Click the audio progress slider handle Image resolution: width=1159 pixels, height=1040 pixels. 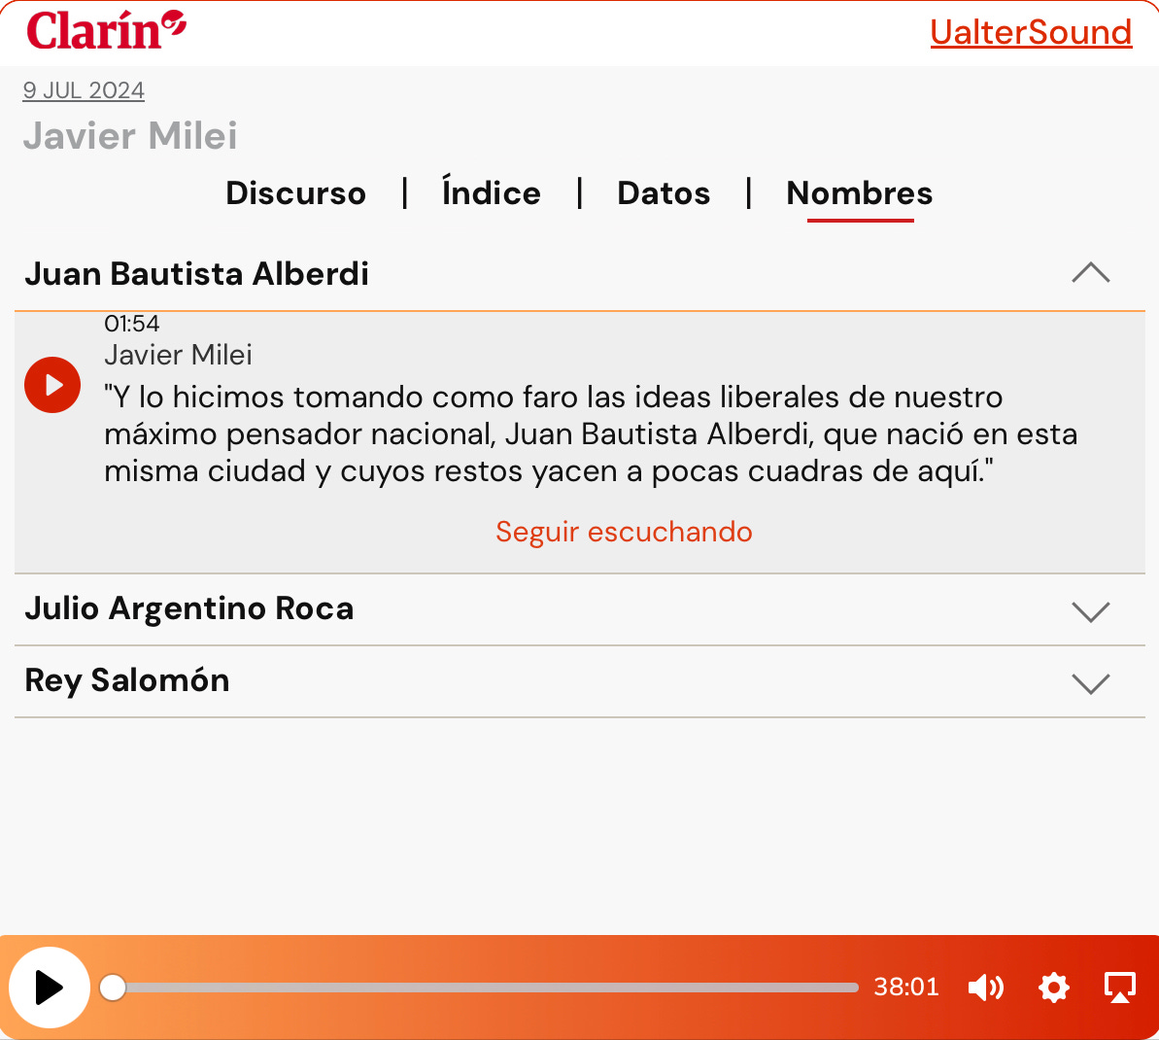coord(113,988)
